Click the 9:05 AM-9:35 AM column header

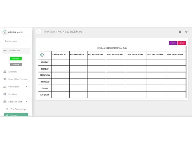pos(78,55)
